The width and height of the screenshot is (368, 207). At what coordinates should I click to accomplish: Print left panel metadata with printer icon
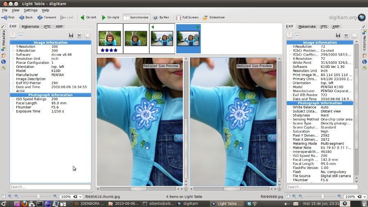click(79, 35)
